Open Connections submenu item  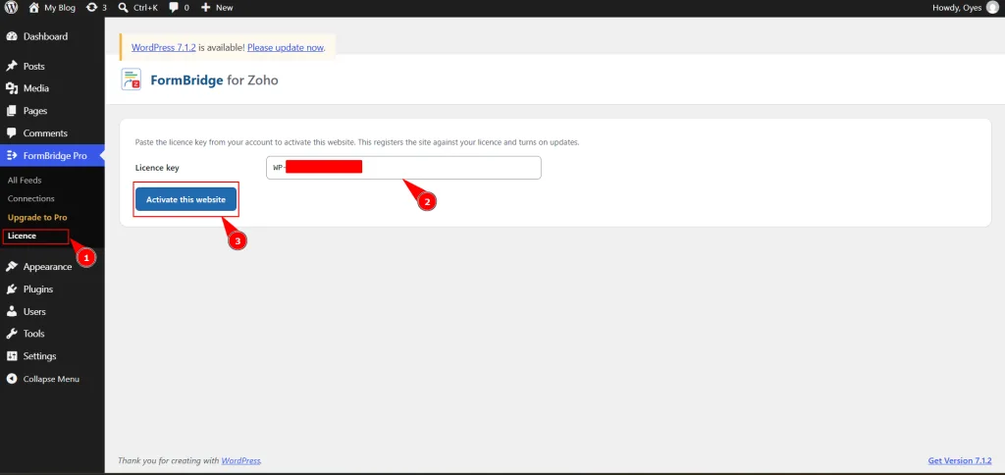[30, 198]
